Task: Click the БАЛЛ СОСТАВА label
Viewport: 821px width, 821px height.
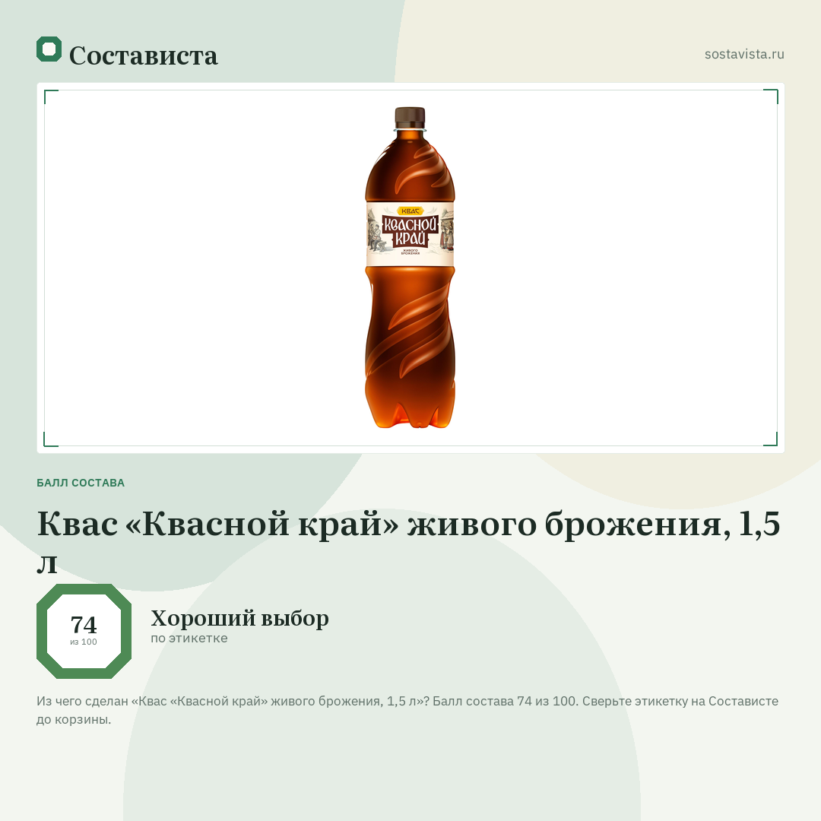Action: coord(81,483)
